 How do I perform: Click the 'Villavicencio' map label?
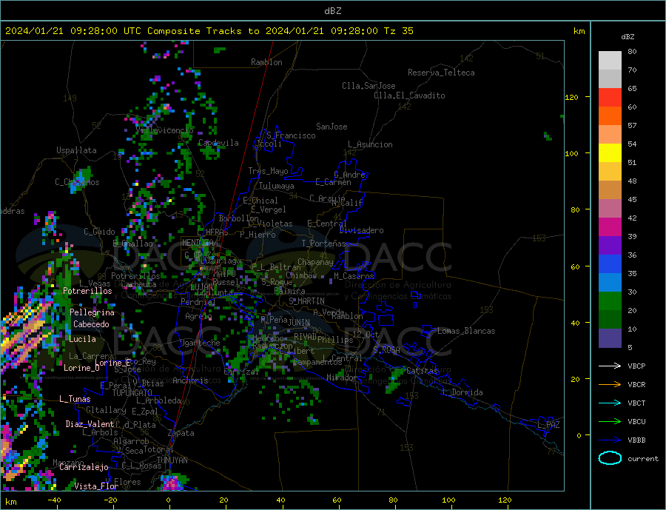(x=164, y=130)
